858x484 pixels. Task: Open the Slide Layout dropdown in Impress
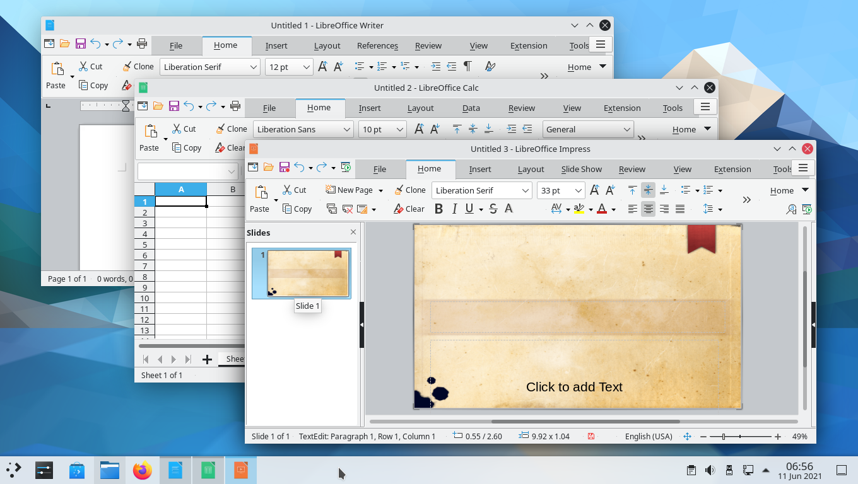pos(373,209)
